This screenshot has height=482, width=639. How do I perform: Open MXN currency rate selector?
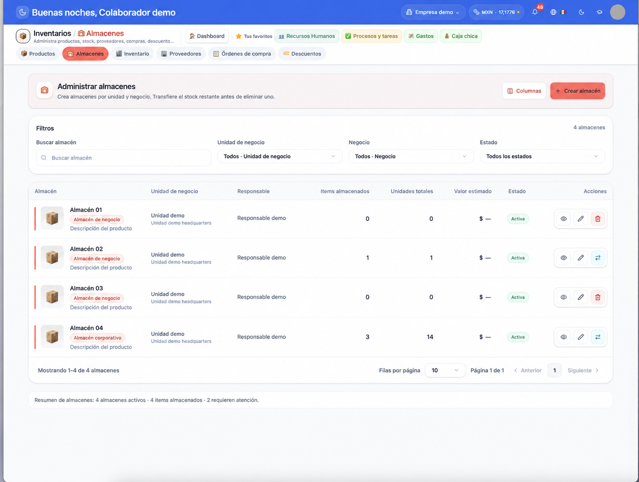pos(497,12)
